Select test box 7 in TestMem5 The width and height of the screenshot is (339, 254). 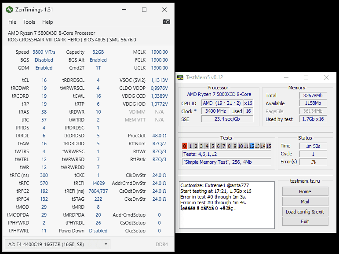(x=224, y=146)
